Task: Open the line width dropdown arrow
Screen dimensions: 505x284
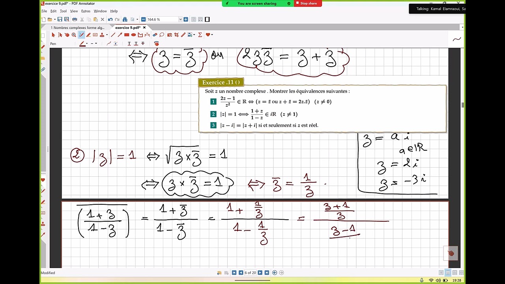Action: tap(96, 43)
